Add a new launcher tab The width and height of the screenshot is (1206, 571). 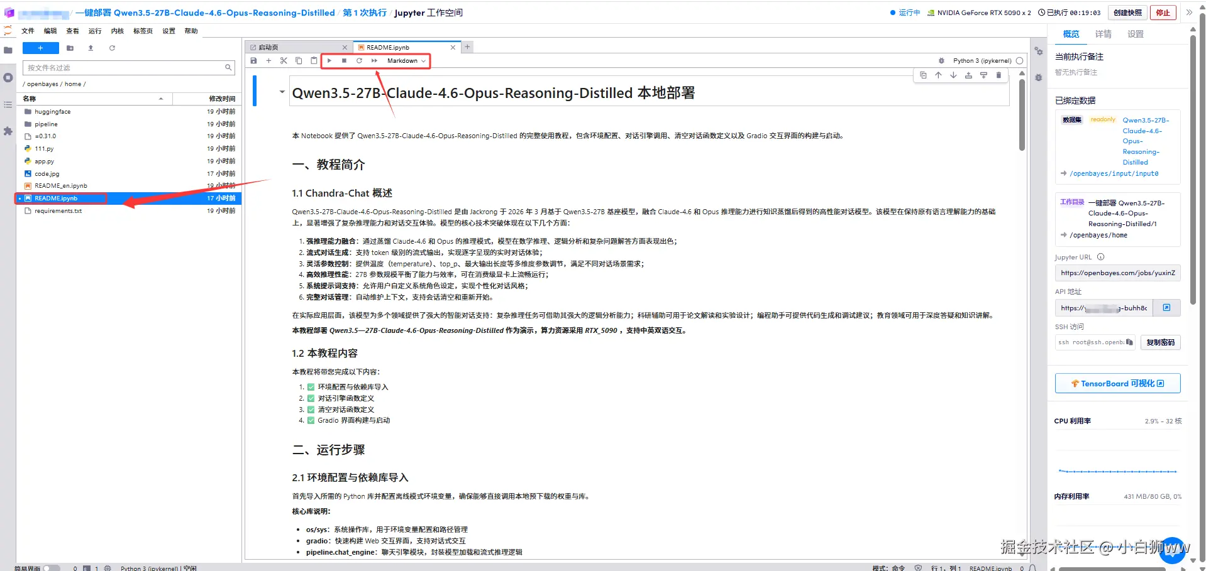[x=467, y=47]
